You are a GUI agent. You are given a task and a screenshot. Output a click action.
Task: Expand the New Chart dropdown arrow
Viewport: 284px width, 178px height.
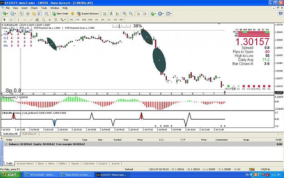7,14
